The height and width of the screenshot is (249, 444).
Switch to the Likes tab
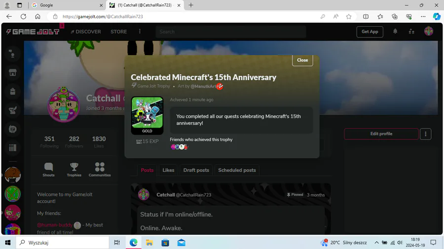tap(168, 170)
